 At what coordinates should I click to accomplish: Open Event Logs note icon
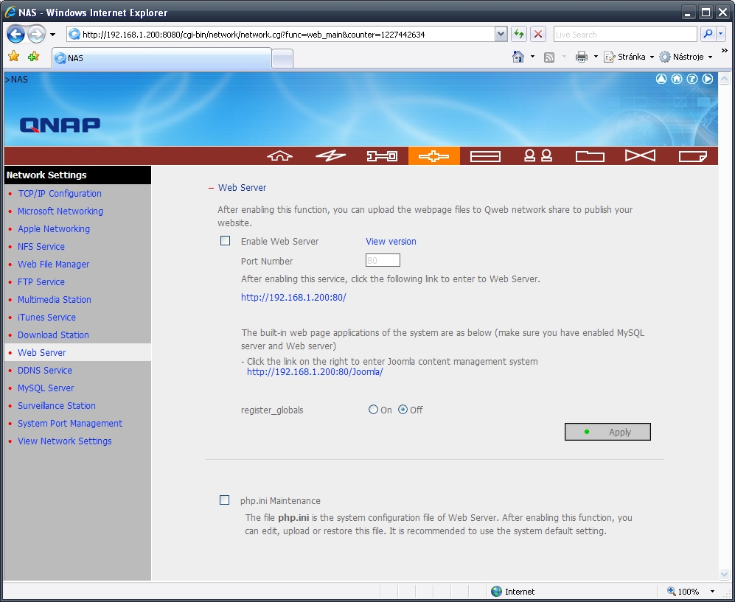coord(693,156)
